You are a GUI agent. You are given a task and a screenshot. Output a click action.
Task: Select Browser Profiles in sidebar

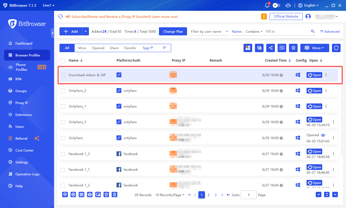click(27, 55)
